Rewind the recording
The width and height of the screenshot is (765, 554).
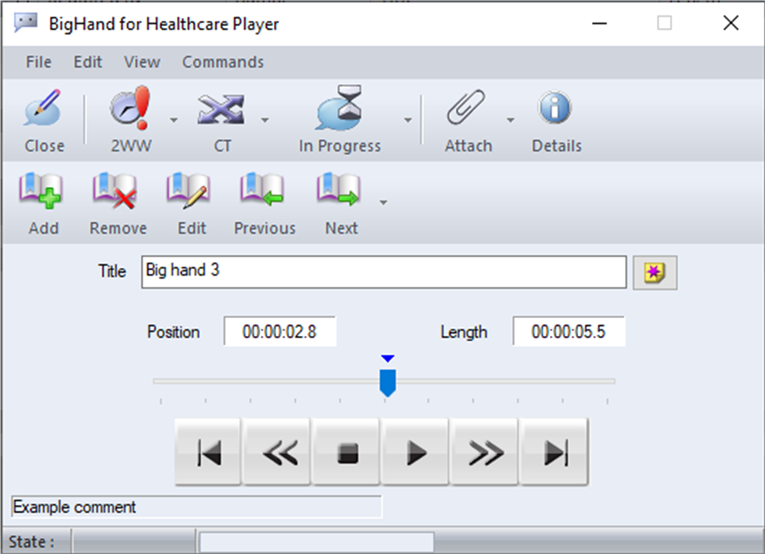click(277, 452)
